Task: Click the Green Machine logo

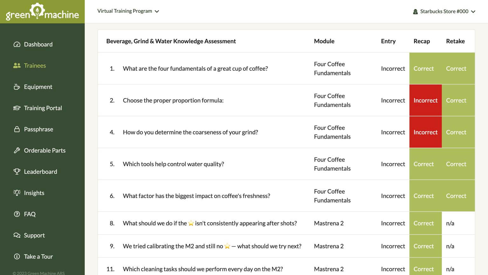Action: click(42, 12)
